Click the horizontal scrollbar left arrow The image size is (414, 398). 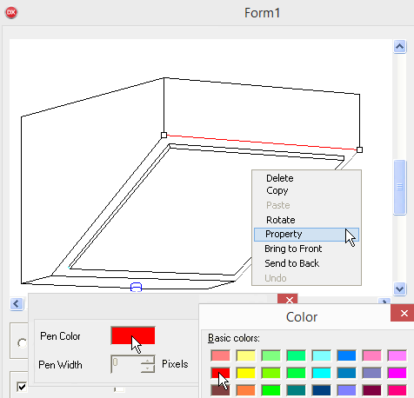click(17, 304)
